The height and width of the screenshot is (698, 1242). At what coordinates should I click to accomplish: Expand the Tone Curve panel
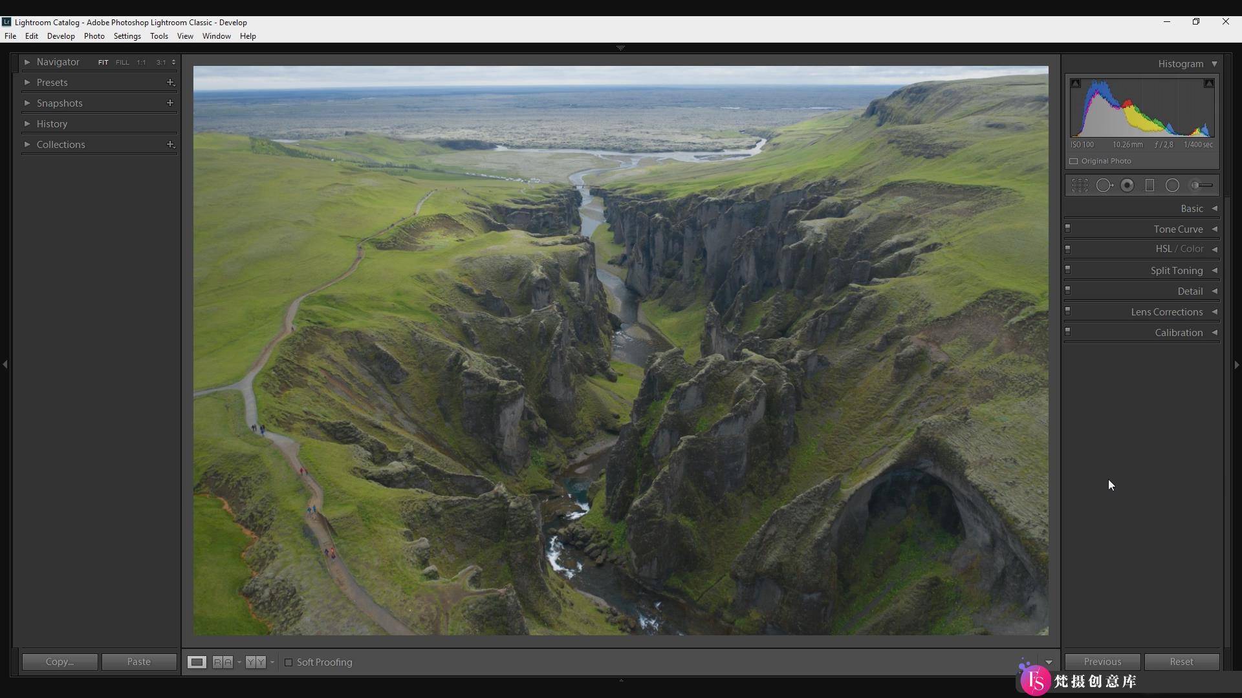pyautogui.click(x=1214, y=229)
